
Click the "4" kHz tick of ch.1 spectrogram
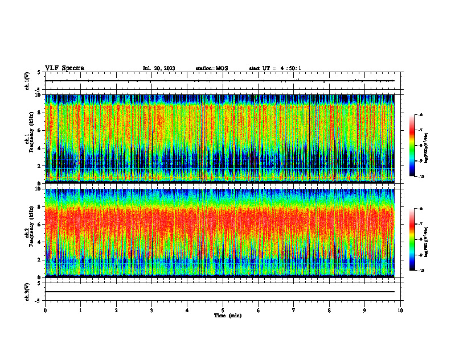pyautogui.click(x=40, y=148)
